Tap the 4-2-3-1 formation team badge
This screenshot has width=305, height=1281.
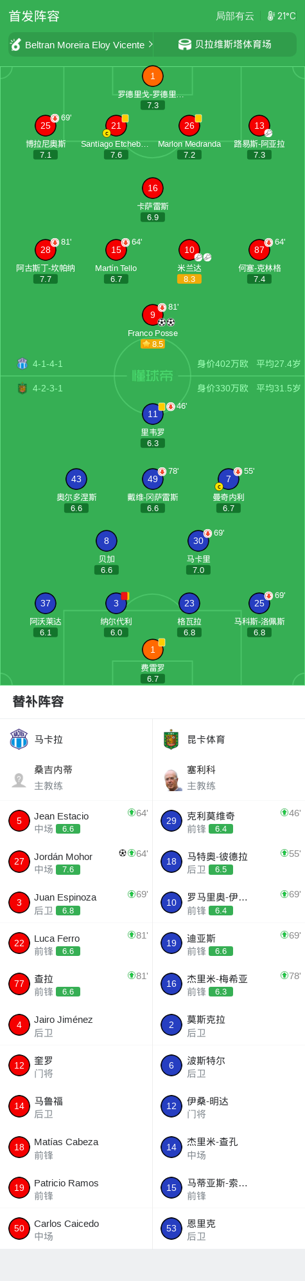[x=22, y=388]
